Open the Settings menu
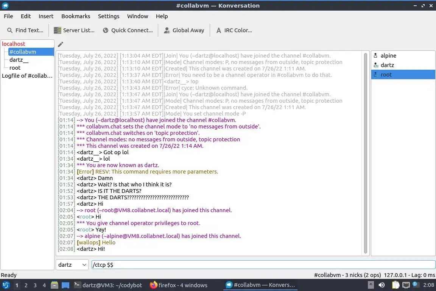Screen dimensions: 436x291 [109, 16]
